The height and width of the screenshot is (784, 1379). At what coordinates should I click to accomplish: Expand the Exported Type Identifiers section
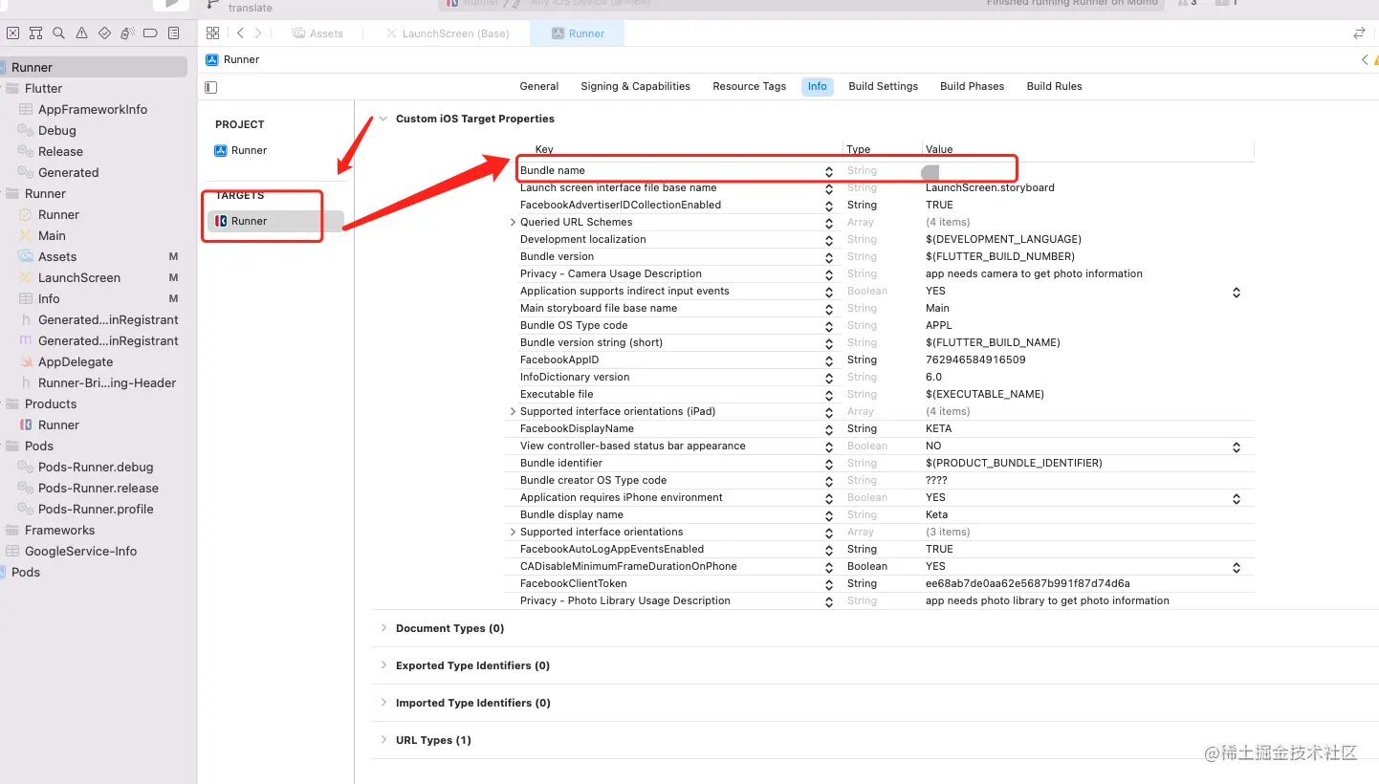click(x=383, y=665)
